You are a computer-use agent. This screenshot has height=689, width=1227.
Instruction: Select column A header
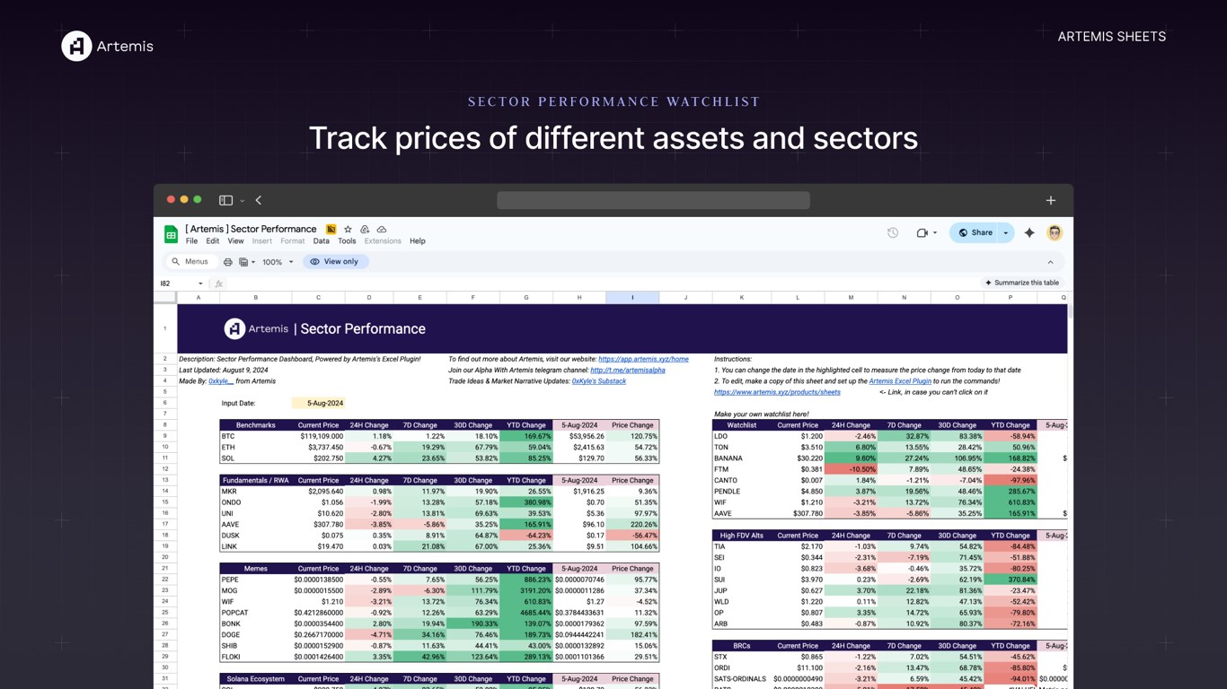tap(199, 297)
